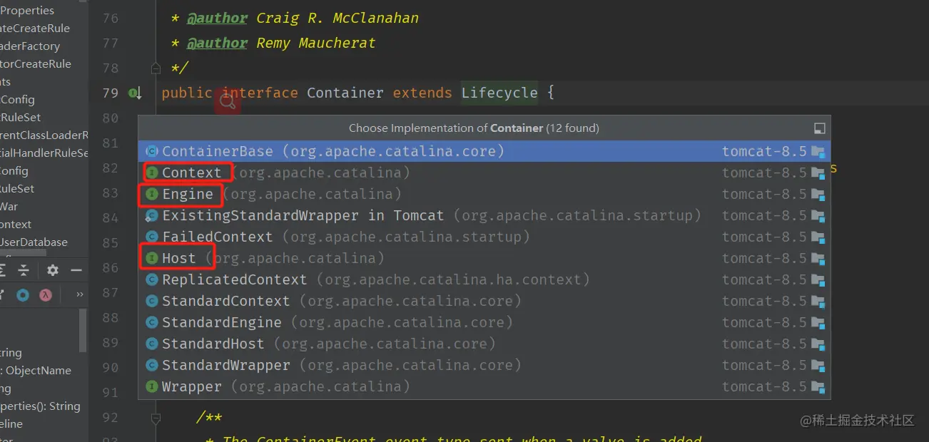Click the Lifecycle type on line 79
The height and width of the screenshot is (442, 929).
499,93
